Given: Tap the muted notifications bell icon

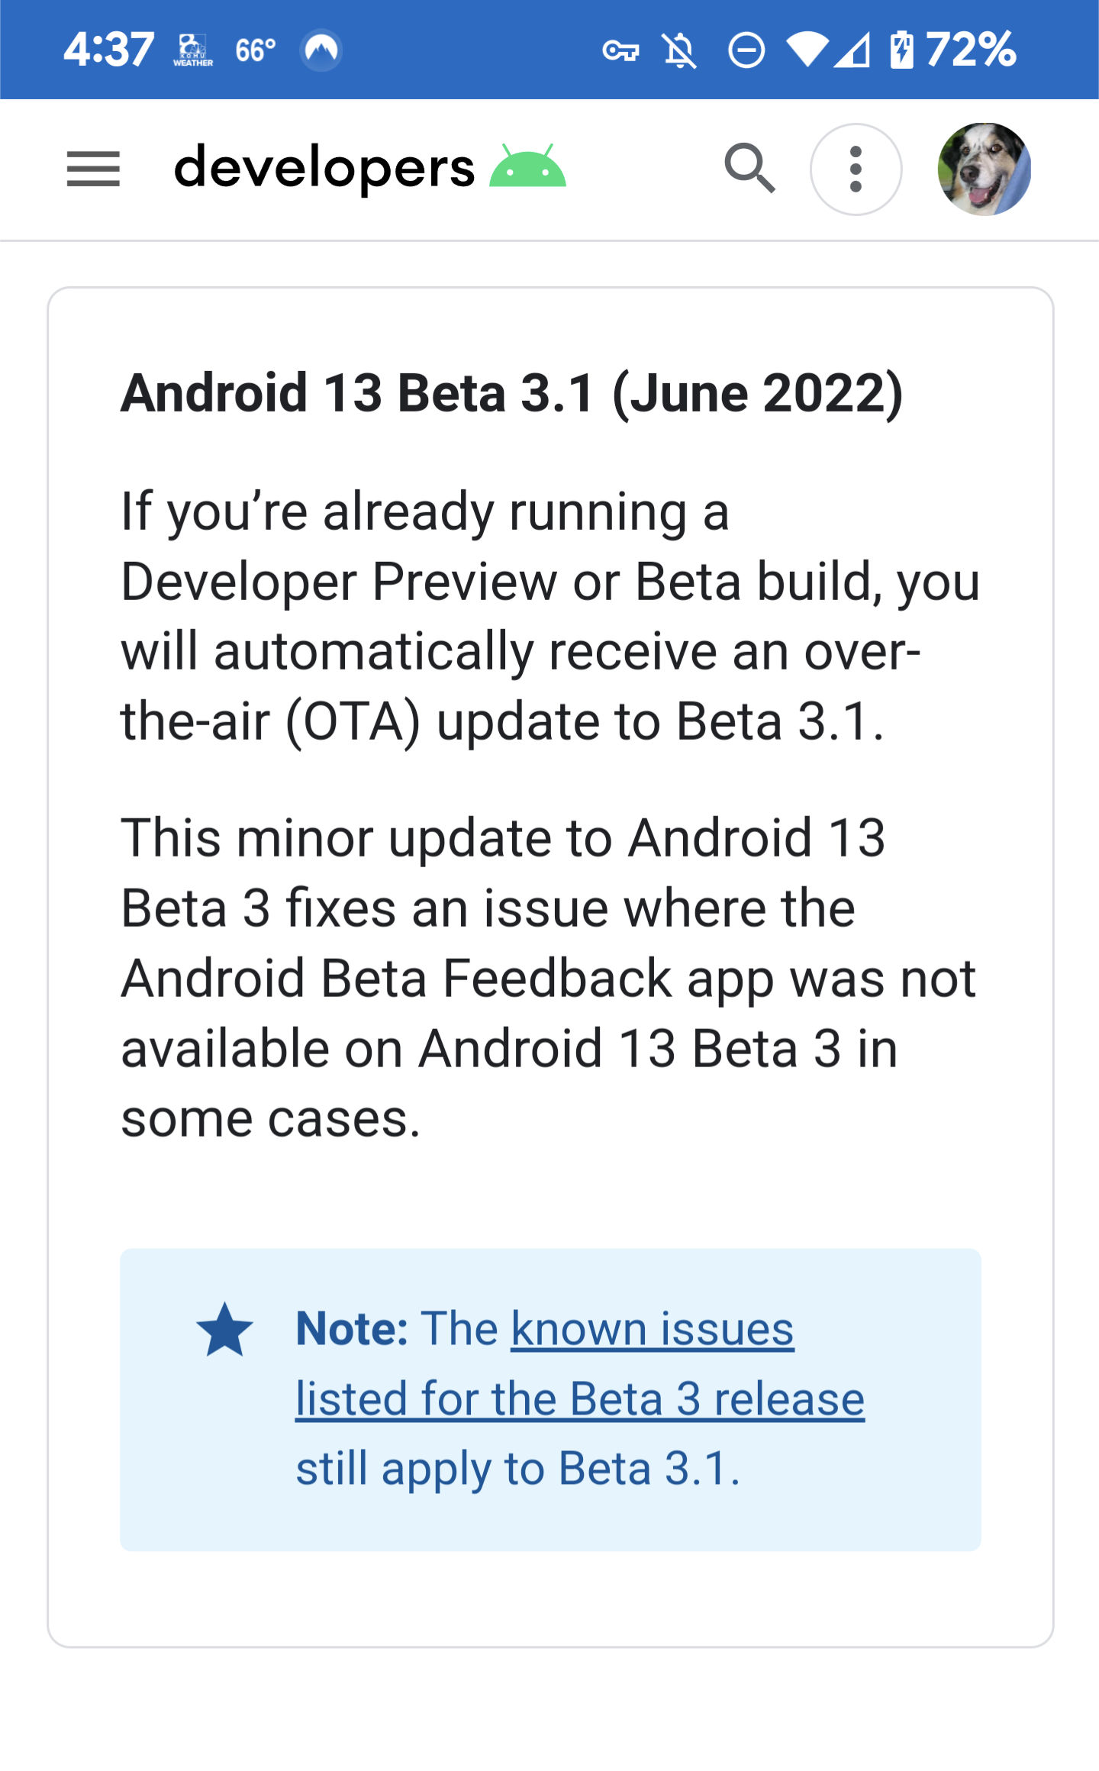Looking at the screenshot, I should coord(680,51).
